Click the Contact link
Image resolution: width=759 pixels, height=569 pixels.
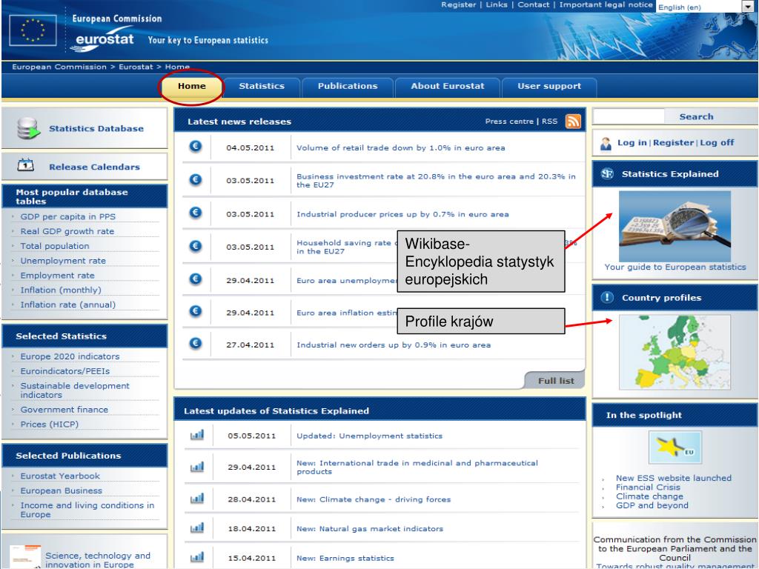(534, 5)
